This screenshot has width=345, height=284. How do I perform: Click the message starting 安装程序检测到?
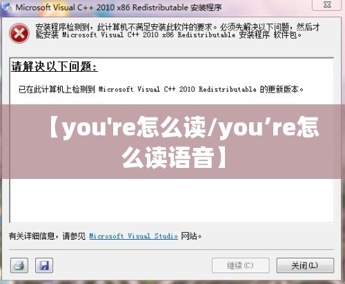pyautogui.click(x=177, y=31)
